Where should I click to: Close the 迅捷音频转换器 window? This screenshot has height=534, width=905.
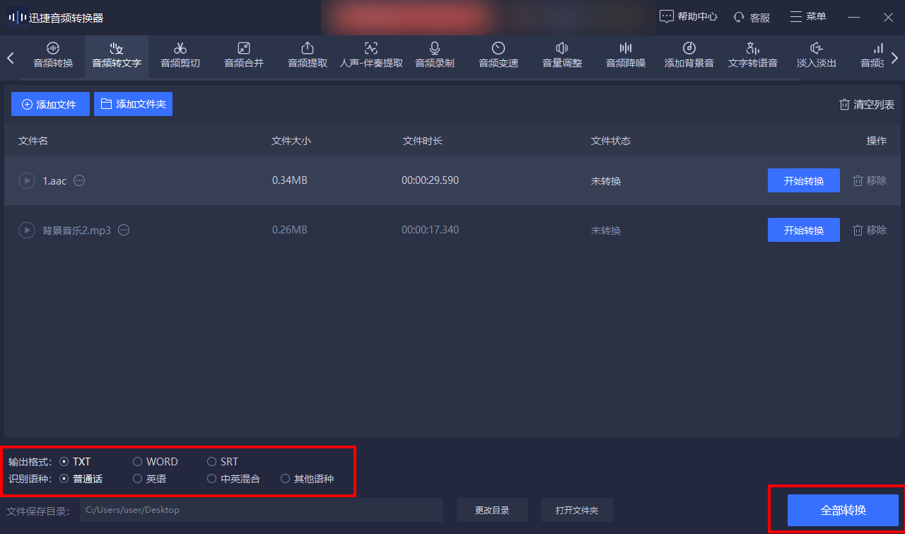click(888, 17)
